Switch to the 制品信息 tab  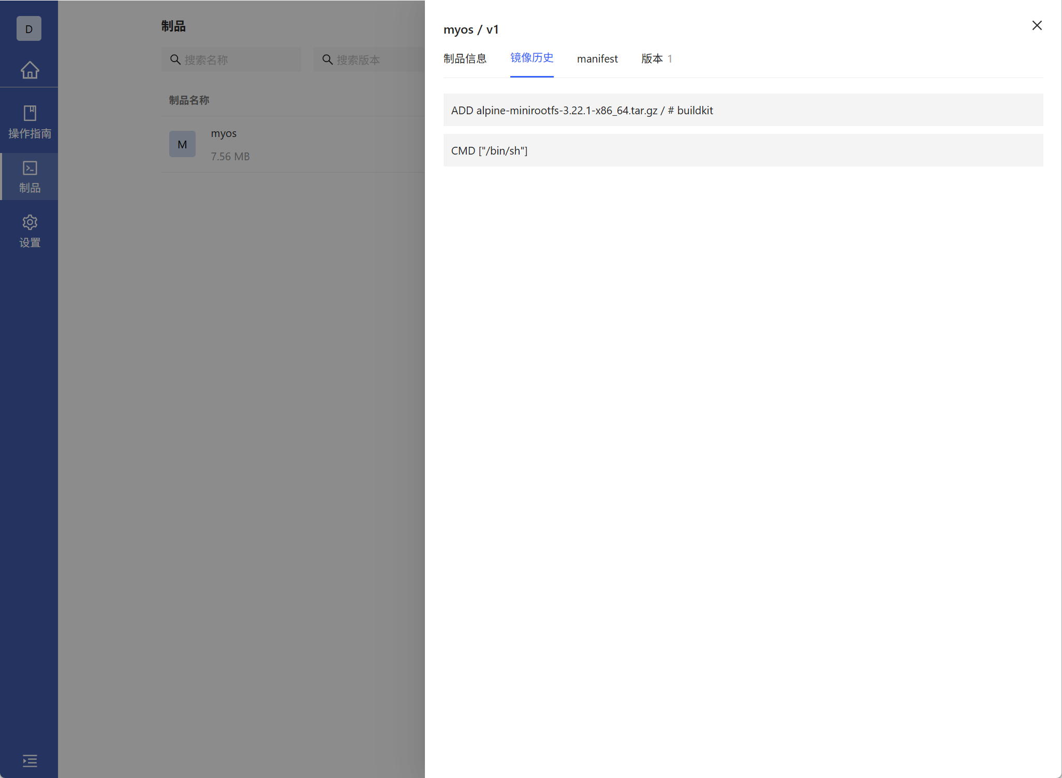coord(465,59)
